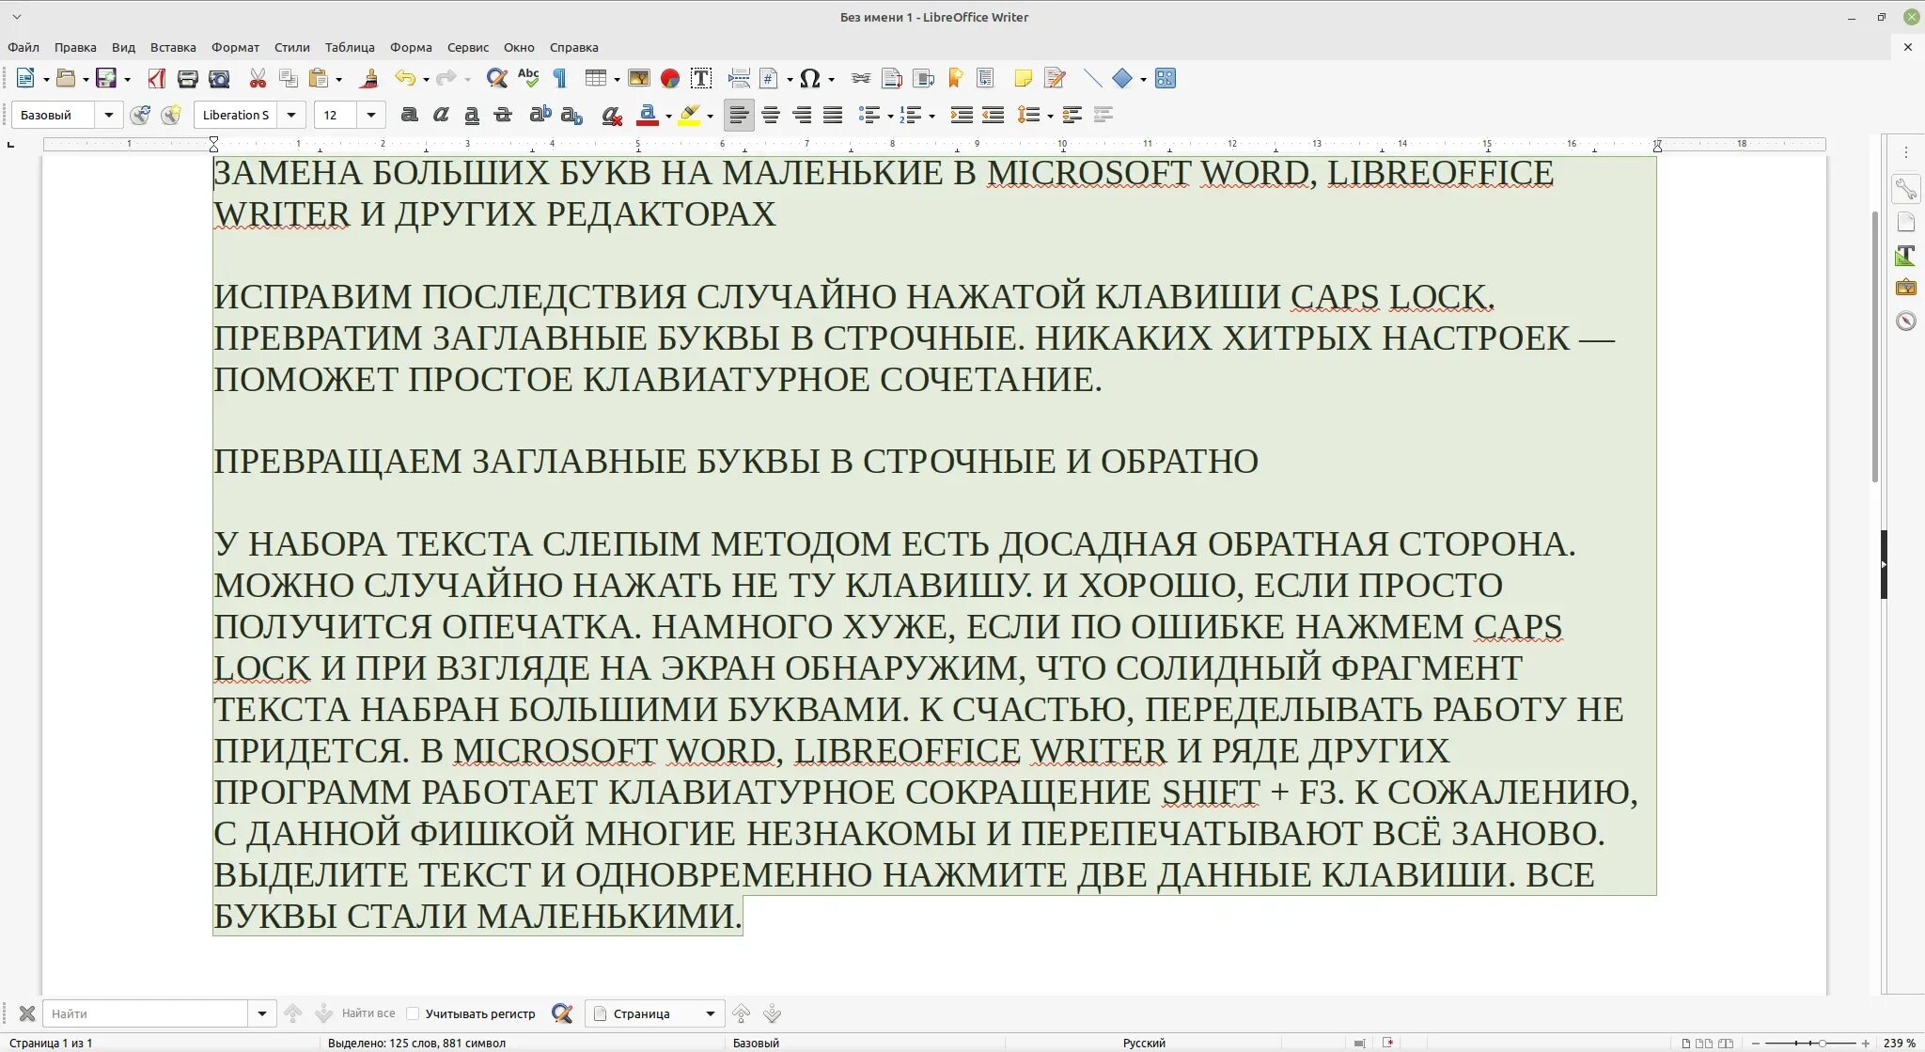Insert a line shape
The width and height of the screenshot is (1925, 1052).
(x=1092, y=79)
